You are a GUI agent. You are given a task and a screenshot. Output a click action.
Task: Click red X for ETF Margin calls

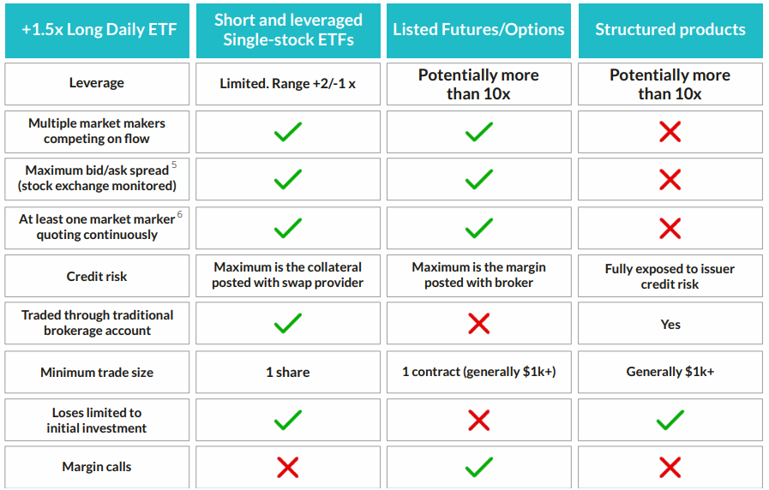[x=288, y=468]
